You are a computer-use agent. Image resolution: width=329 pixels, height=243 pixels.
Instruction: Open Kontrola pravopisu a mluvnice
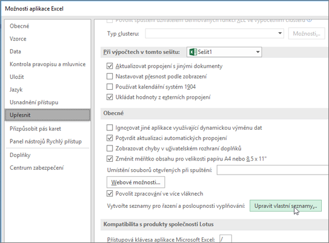coord(48,64)
